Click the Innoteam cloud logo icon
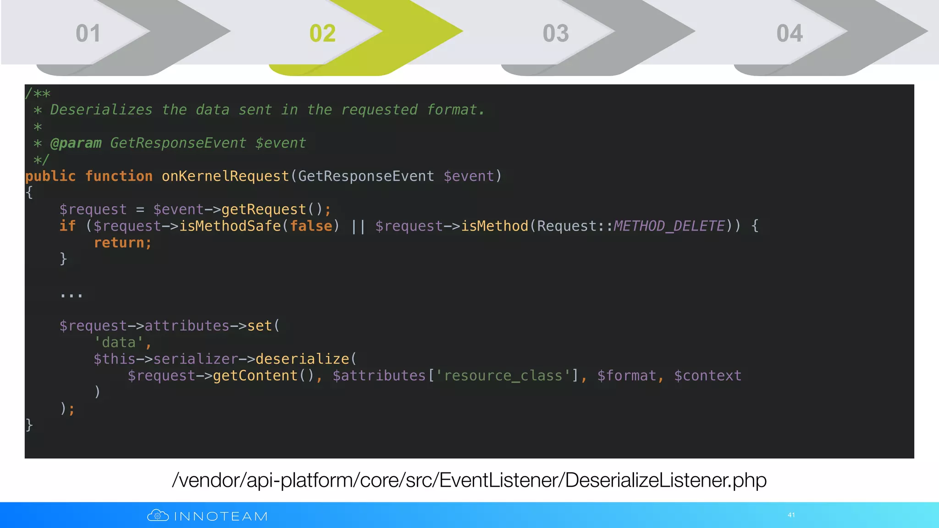Viewport: 939px width, 528px height. click(158, 516)
